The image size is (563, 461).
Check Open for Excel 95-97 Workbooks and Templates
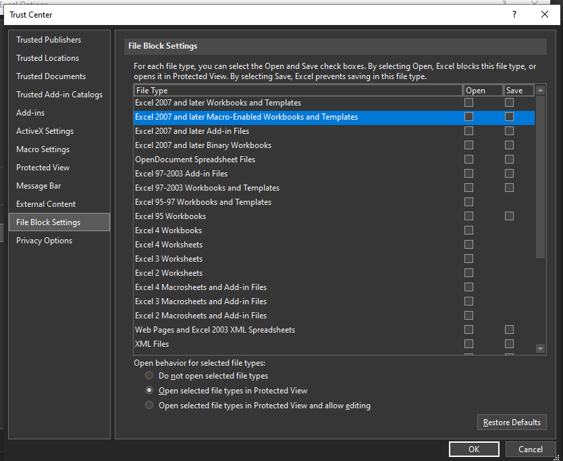click(x=468, y=201)
